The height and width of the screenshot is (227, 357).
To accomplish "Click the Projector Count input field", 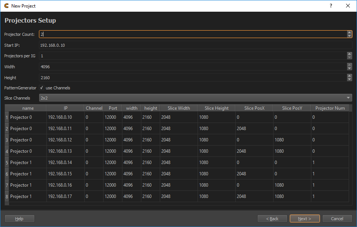I will point(193,34).
